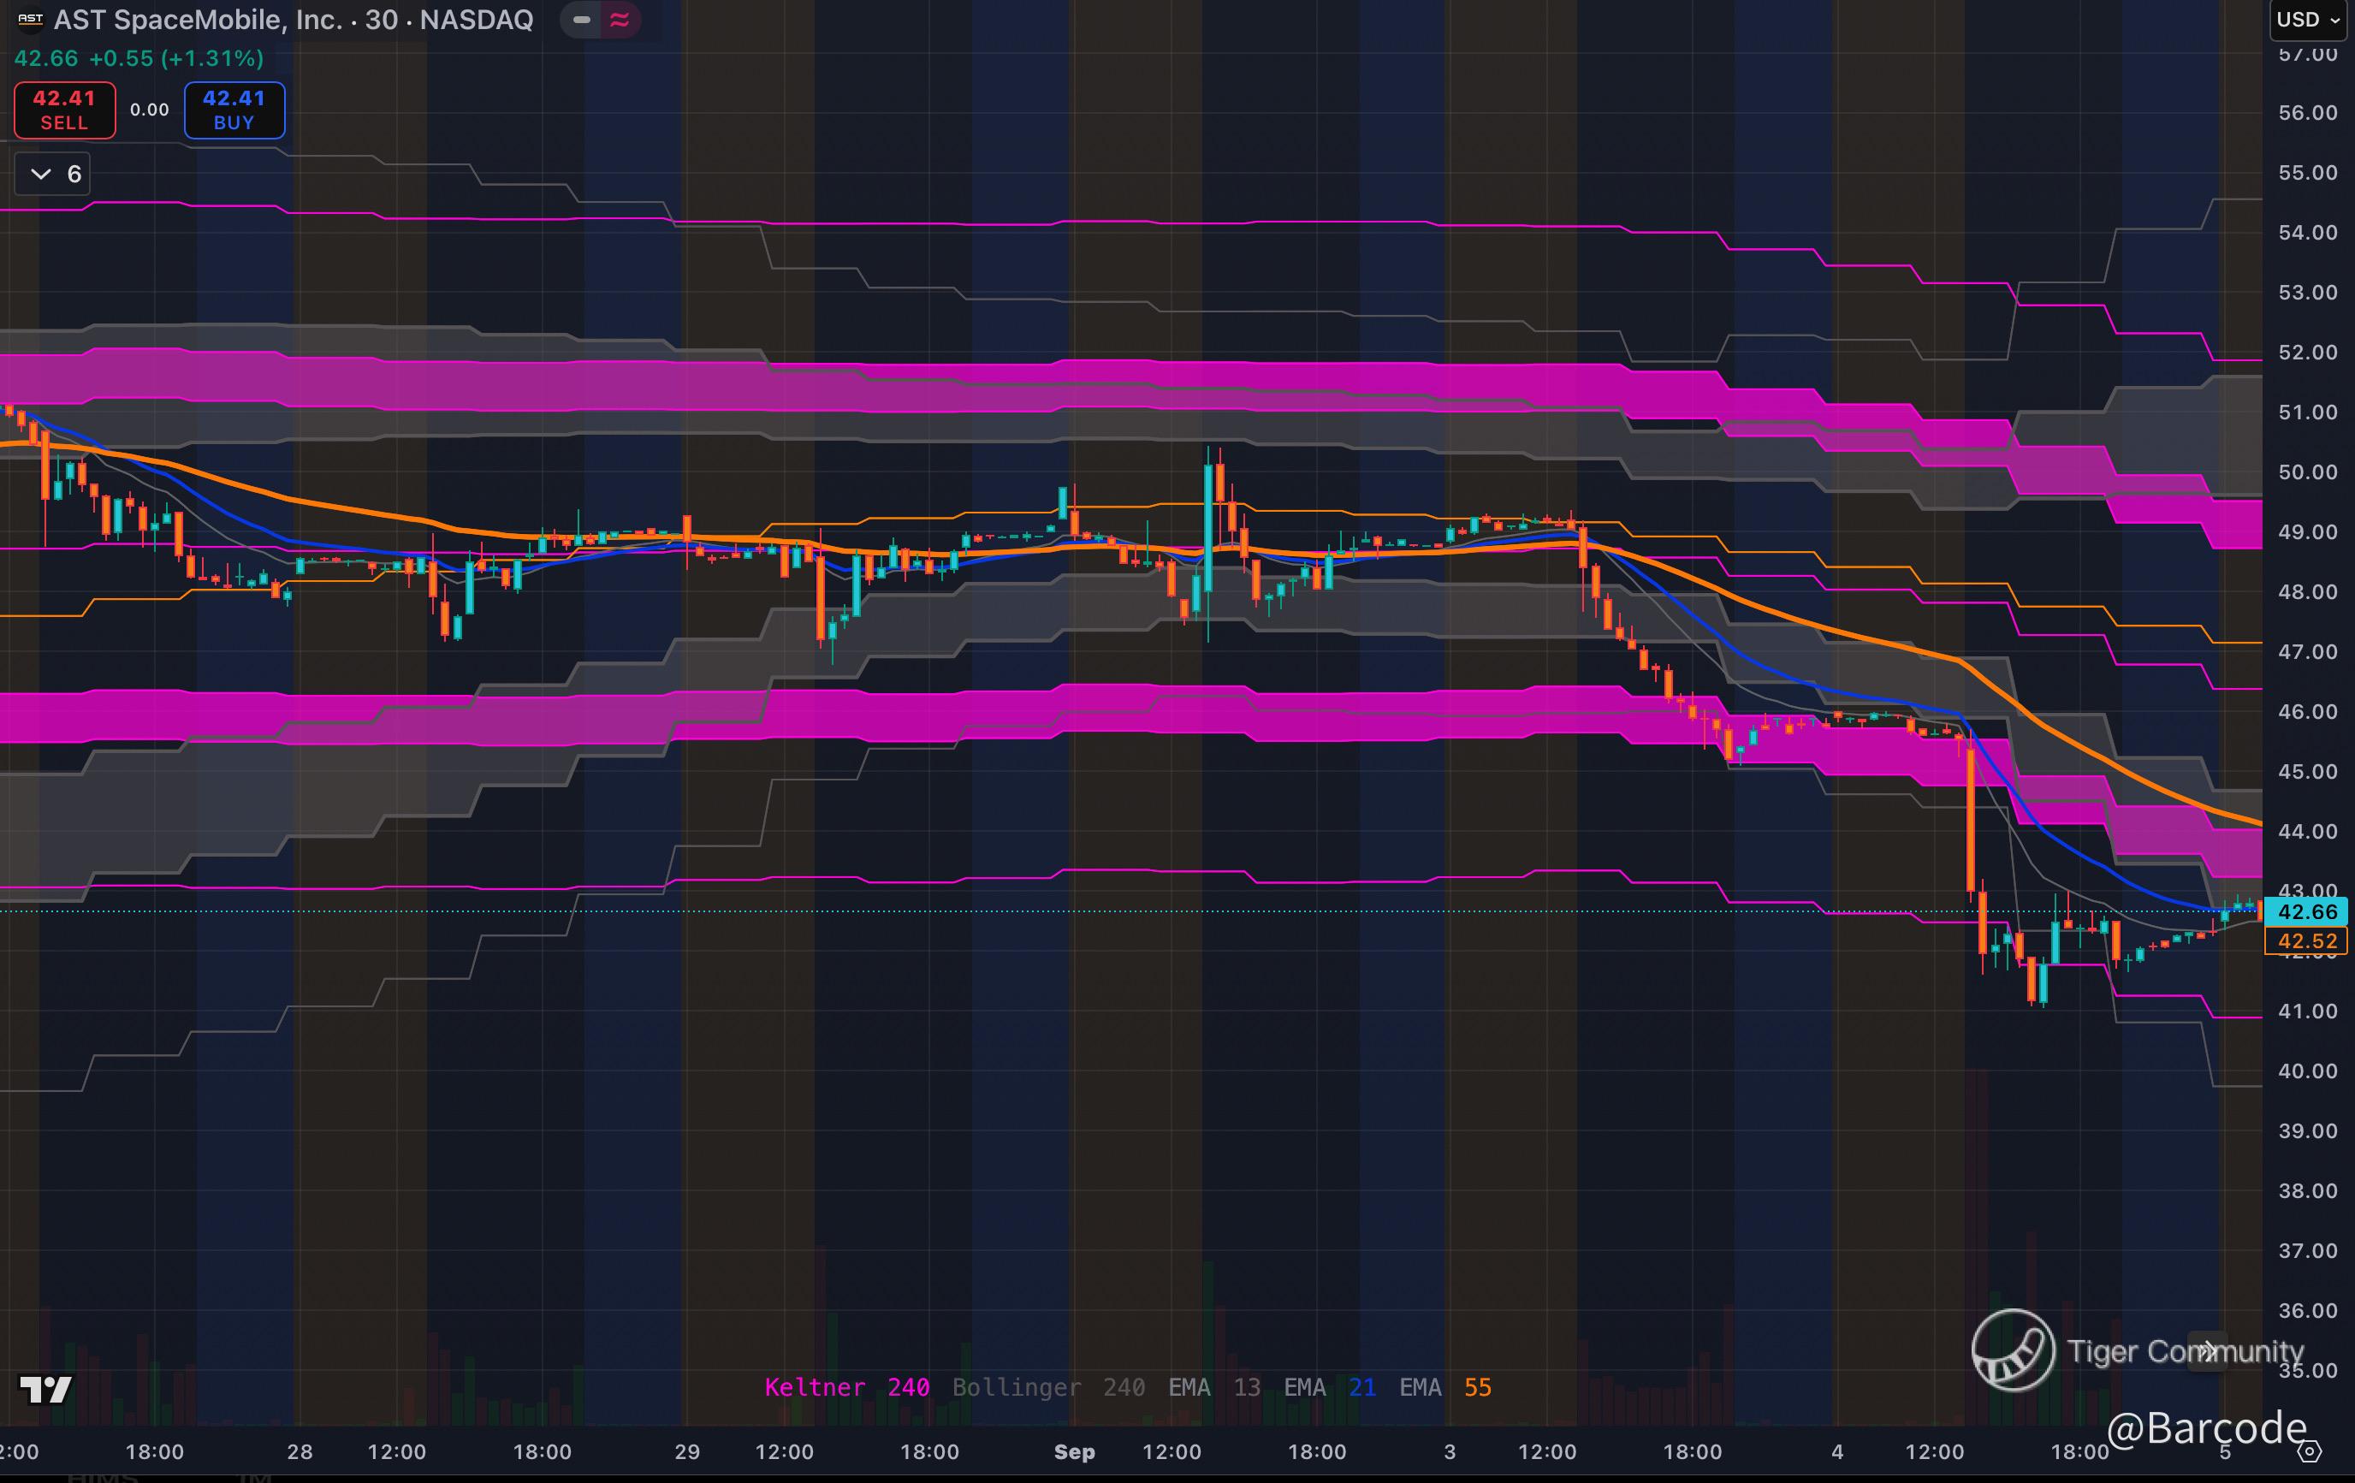Image resolution: width=2355 pixels, height=1483 pixels.
Task: Click the Tiger Community logo watermark
Action: pos(2013,1350)
